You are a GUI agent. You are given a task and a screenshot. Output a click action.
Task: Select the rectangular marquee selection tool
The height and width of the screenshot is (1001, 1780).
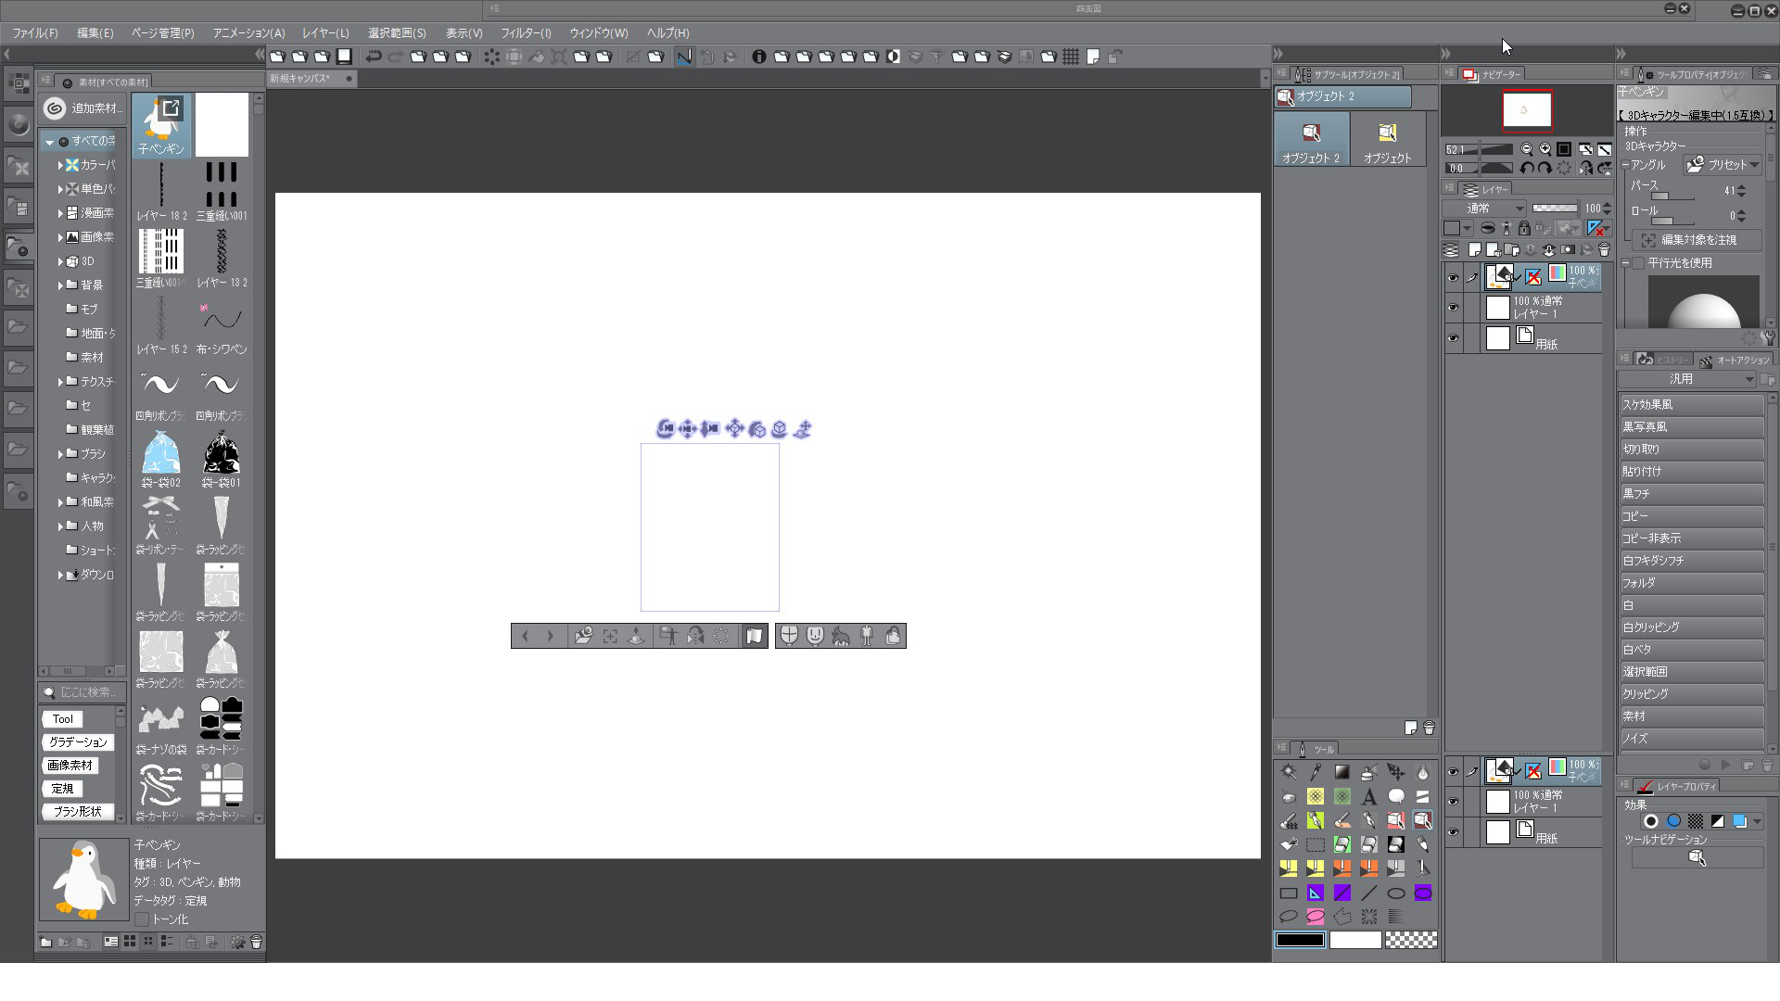click(1315, 844)
